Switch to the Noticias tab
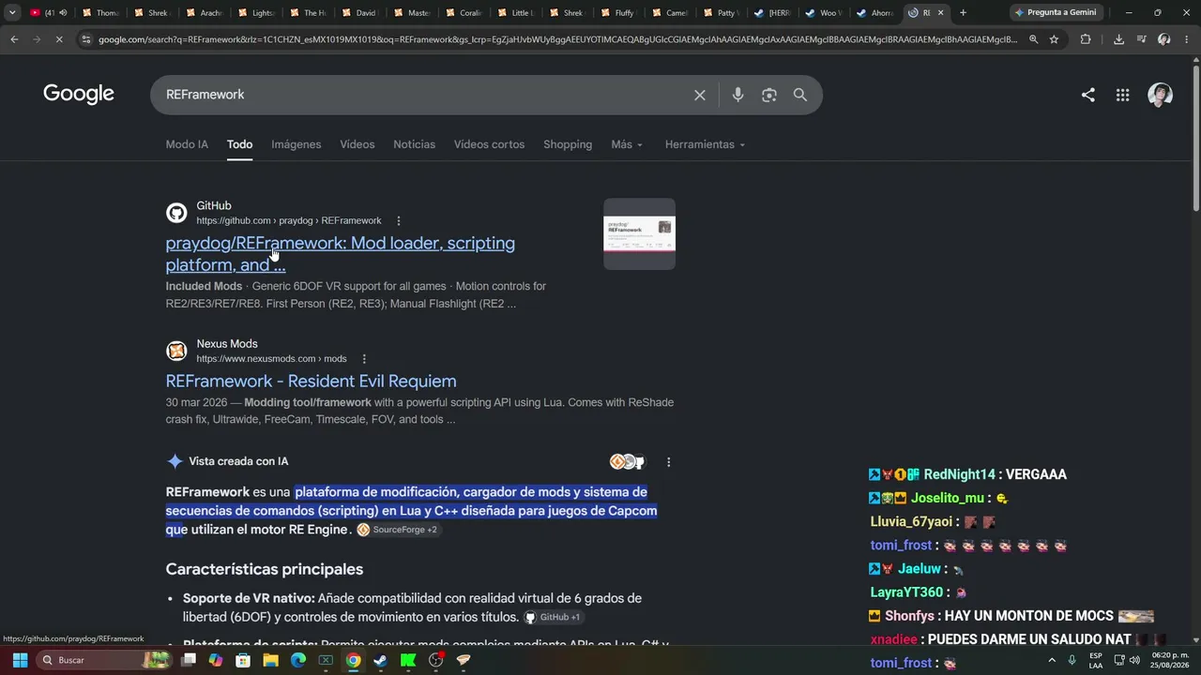 coord(415,144)
